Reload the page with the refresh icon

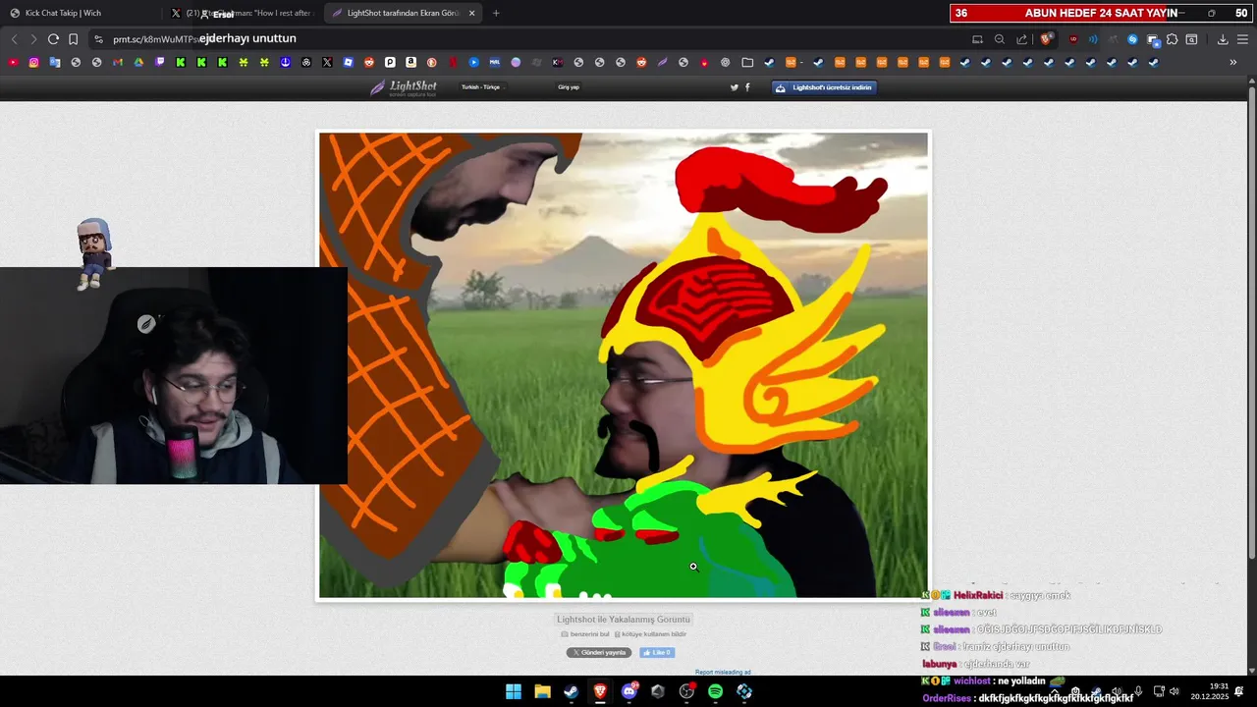pos(53,39)
